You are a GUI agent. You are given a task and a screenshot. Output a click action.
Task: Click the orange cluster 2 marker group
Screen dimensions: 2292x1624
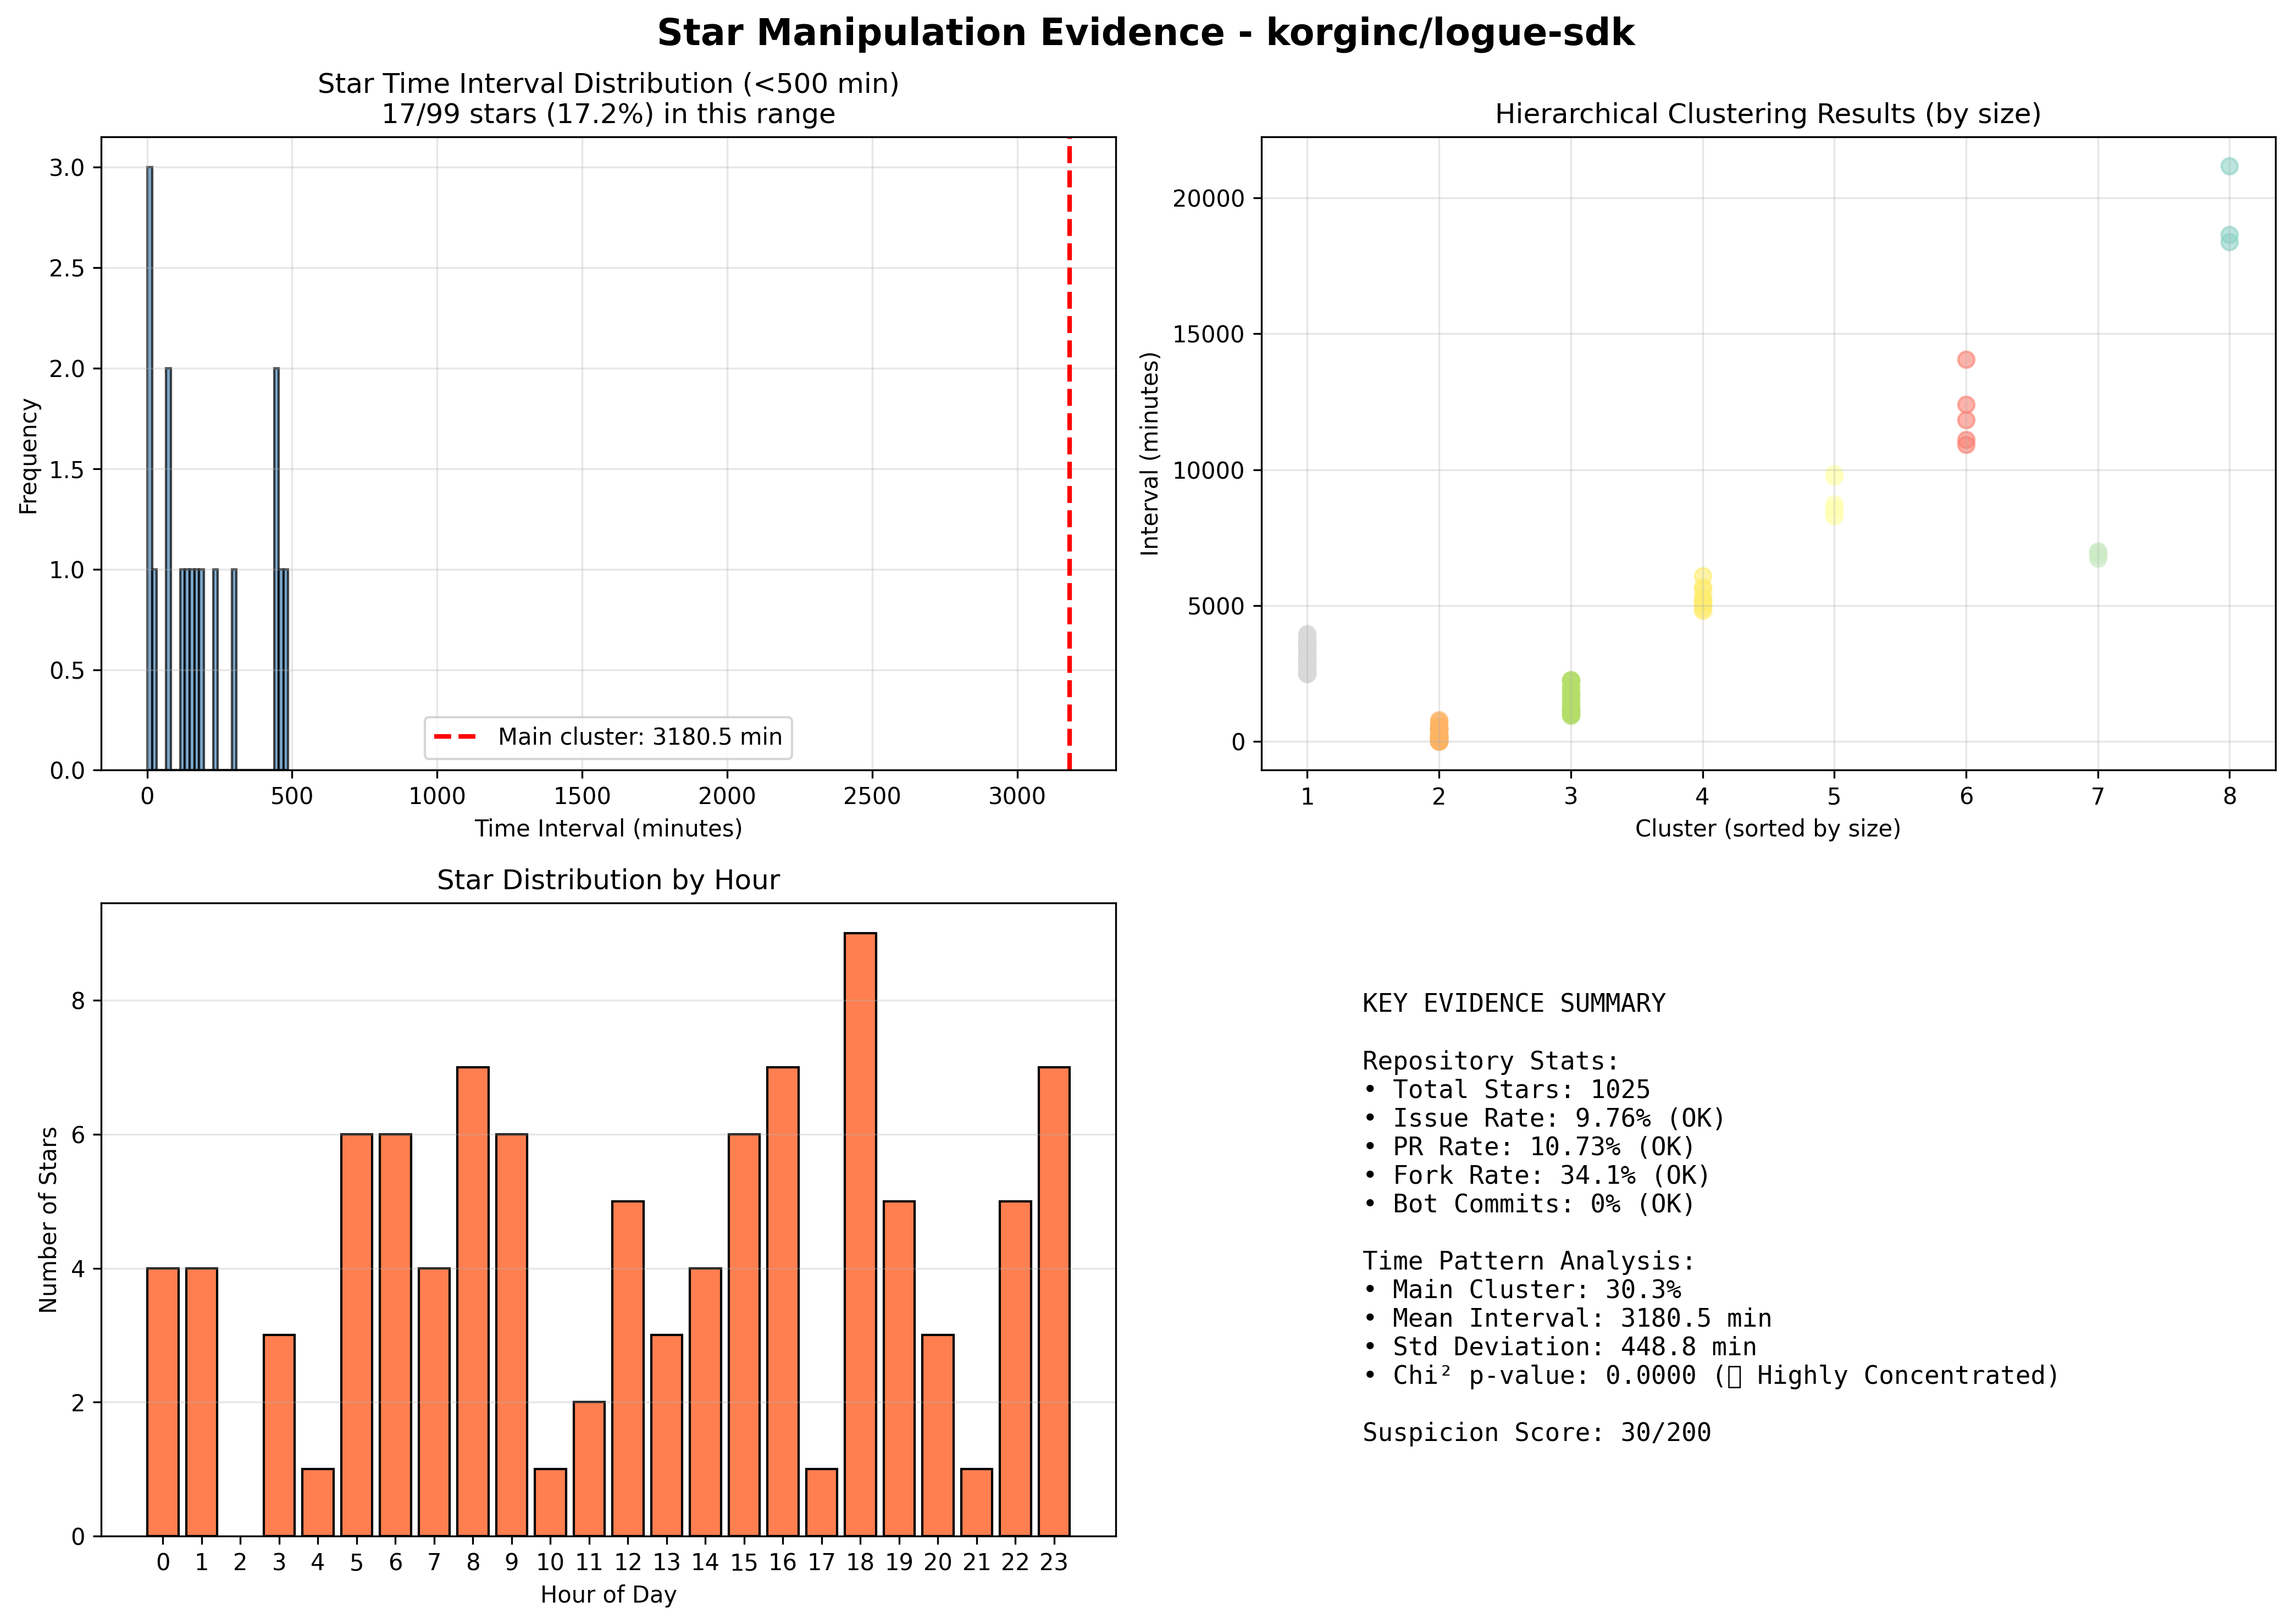click(x=1439, y=731)
